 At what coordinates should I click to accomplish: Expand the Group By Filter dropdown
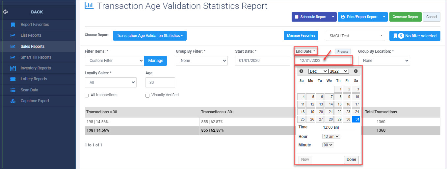[201, 61]
